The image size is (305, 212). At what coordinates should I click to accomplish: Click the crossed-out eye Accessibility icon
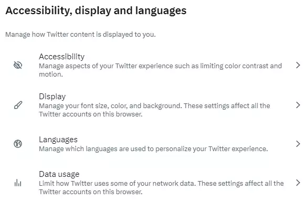(x=18, y=65)
